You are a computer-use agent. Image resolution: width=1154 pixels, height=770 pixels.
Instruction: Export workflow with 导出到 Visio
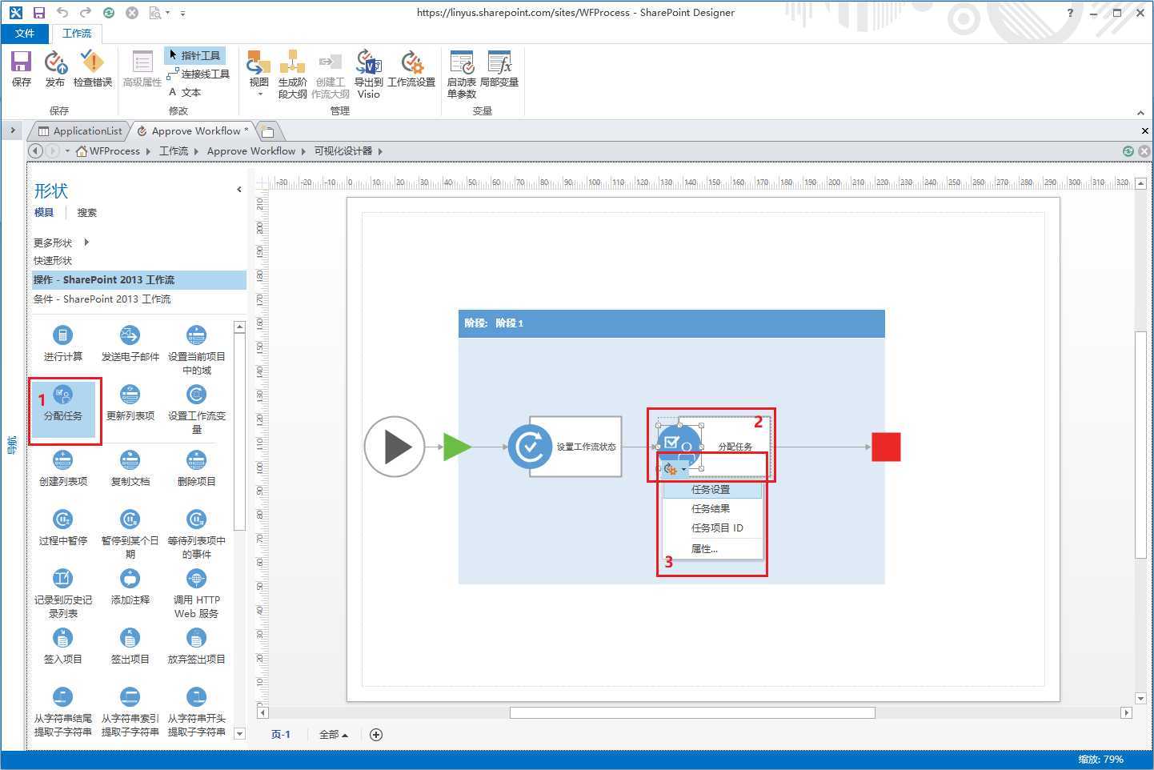point(368,74)
